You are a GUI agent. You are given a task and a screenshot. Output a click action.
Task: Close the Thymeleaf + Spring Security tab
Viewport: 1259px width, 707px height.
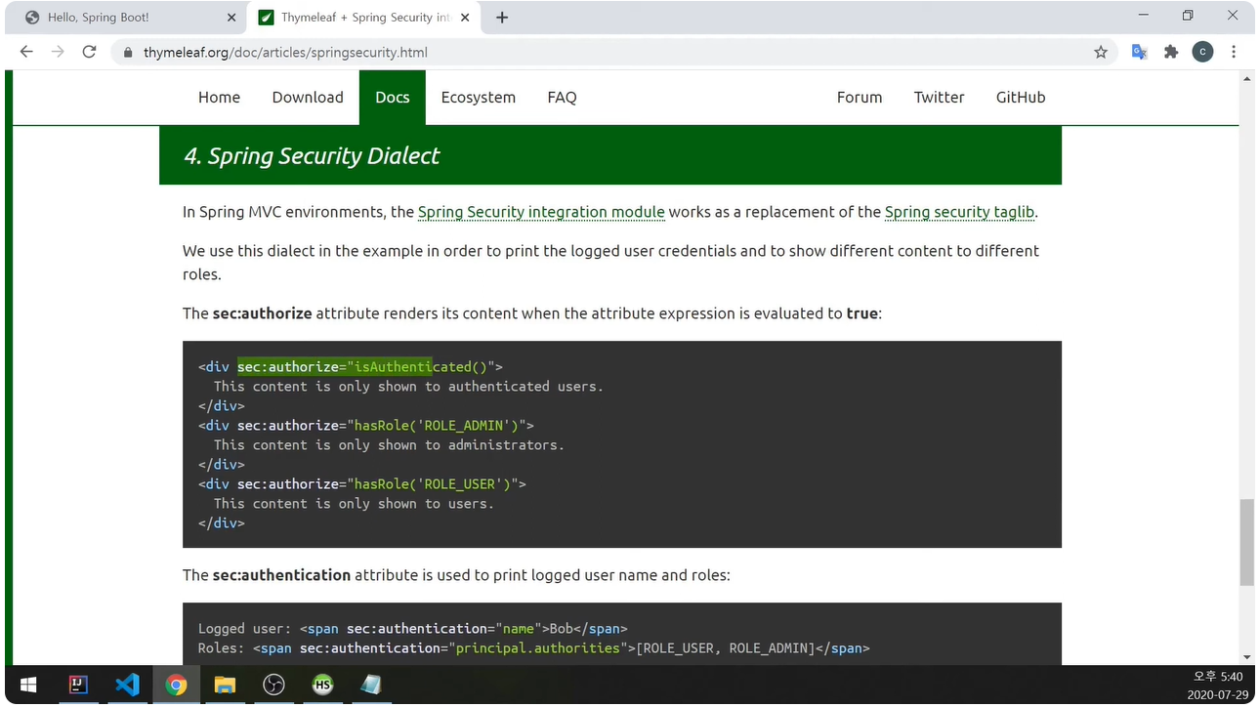coord(465,18)
